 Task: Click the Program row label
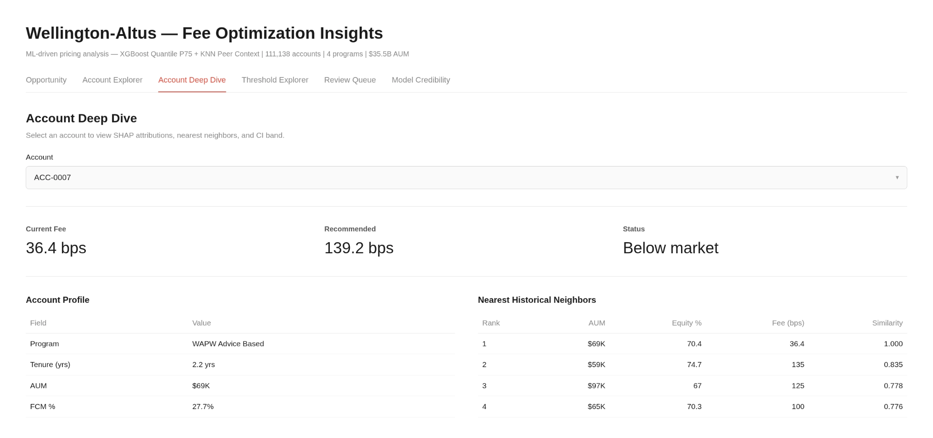[44, 344]
